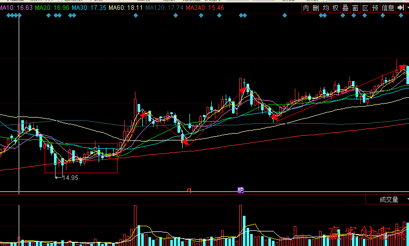Viewport: 409px width, 246px height.
Task: Click the 14.95 low price marker
Action: tap(70, 178)
